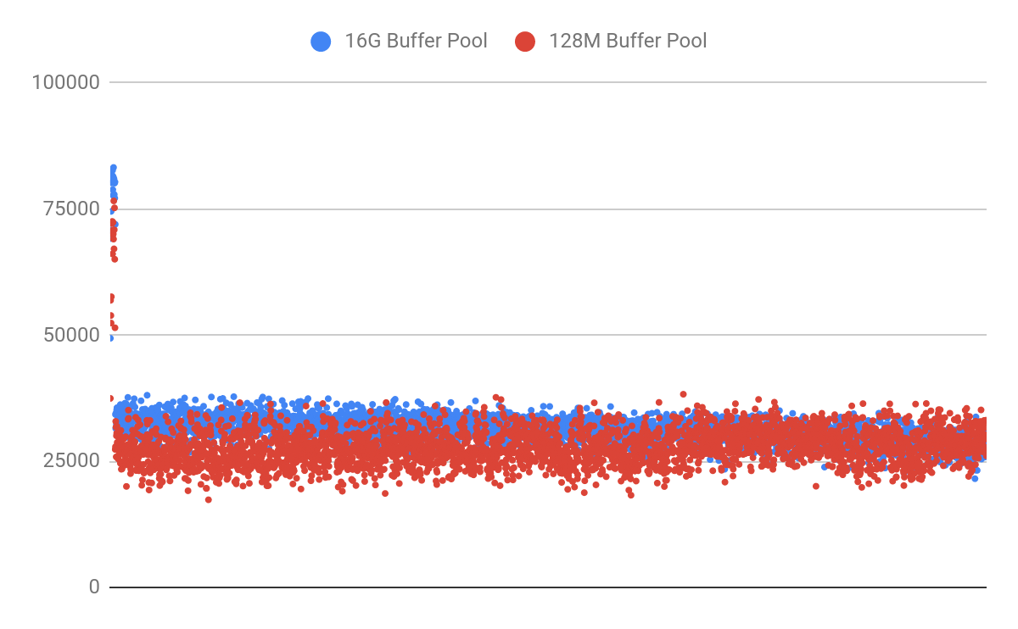1018x629 pixels.
Task: Select the isolated red point near 20000 on right
Action: (x=815, y=486)
